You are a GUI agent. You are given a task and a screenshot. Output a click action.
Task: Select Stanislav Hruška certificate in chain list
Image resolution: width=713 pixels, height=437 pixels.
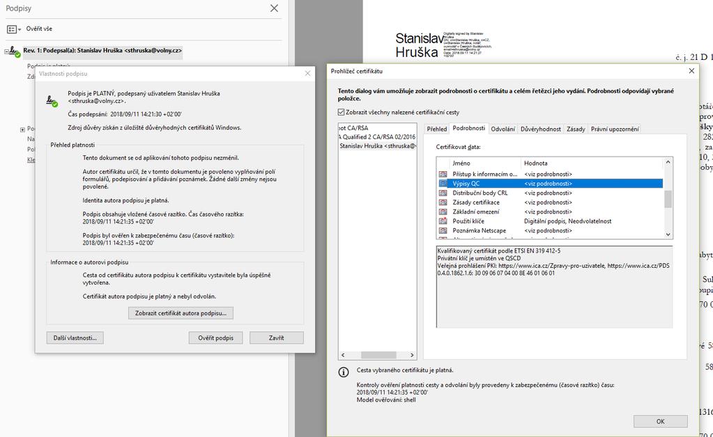378,145
